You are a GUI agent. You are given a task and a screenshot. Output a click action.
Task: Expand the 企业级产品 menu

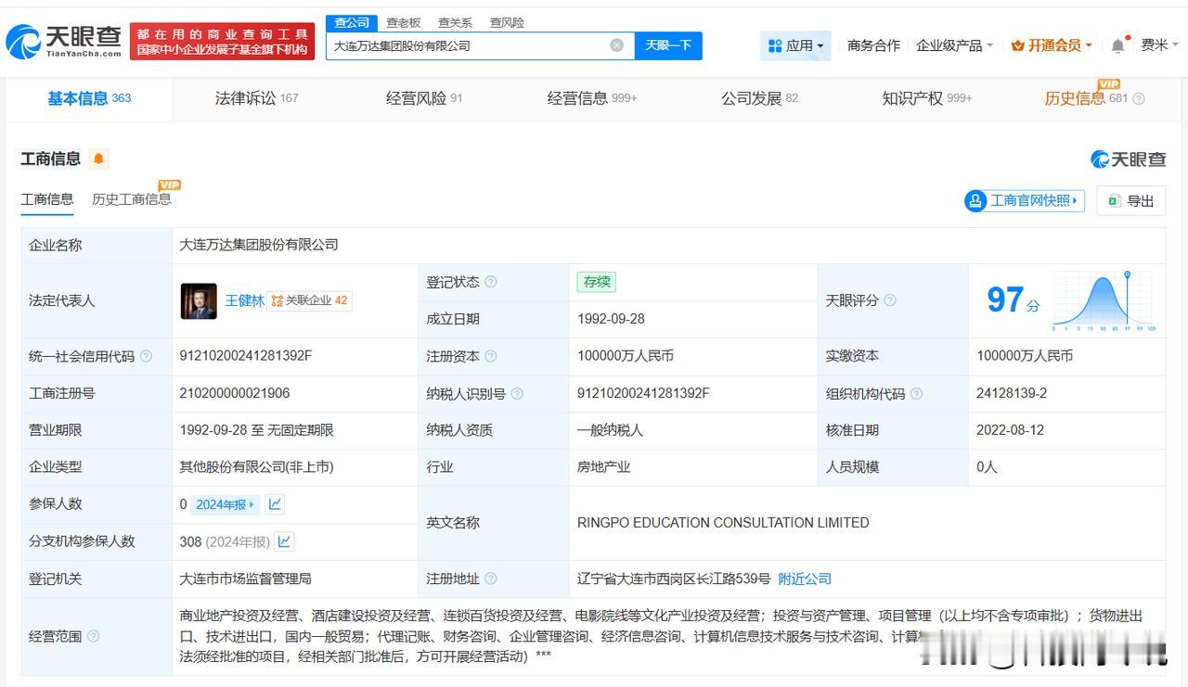(954, 45)
